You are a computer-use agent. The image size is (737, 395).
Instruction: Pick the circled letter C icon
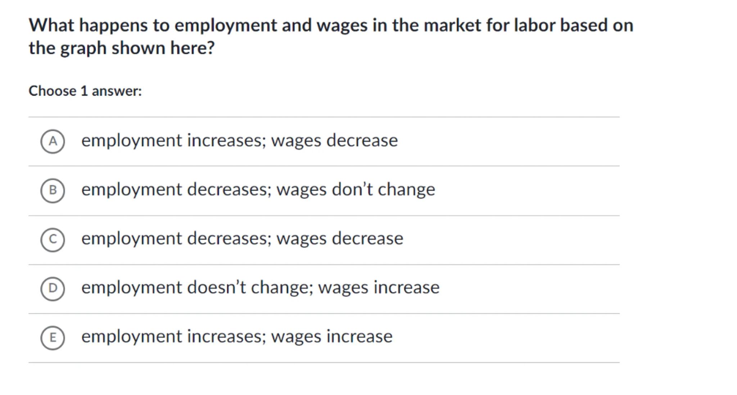53,240
